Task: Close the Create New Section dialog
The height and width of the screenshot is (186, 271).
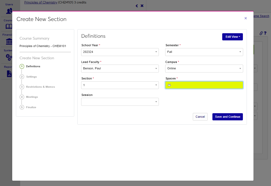Action: coord(246,18)
